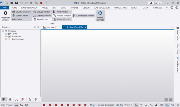Switch to the HOME ribbon tab
The height and width of the screenshot is (107, 180).
[x=14, y=8]
